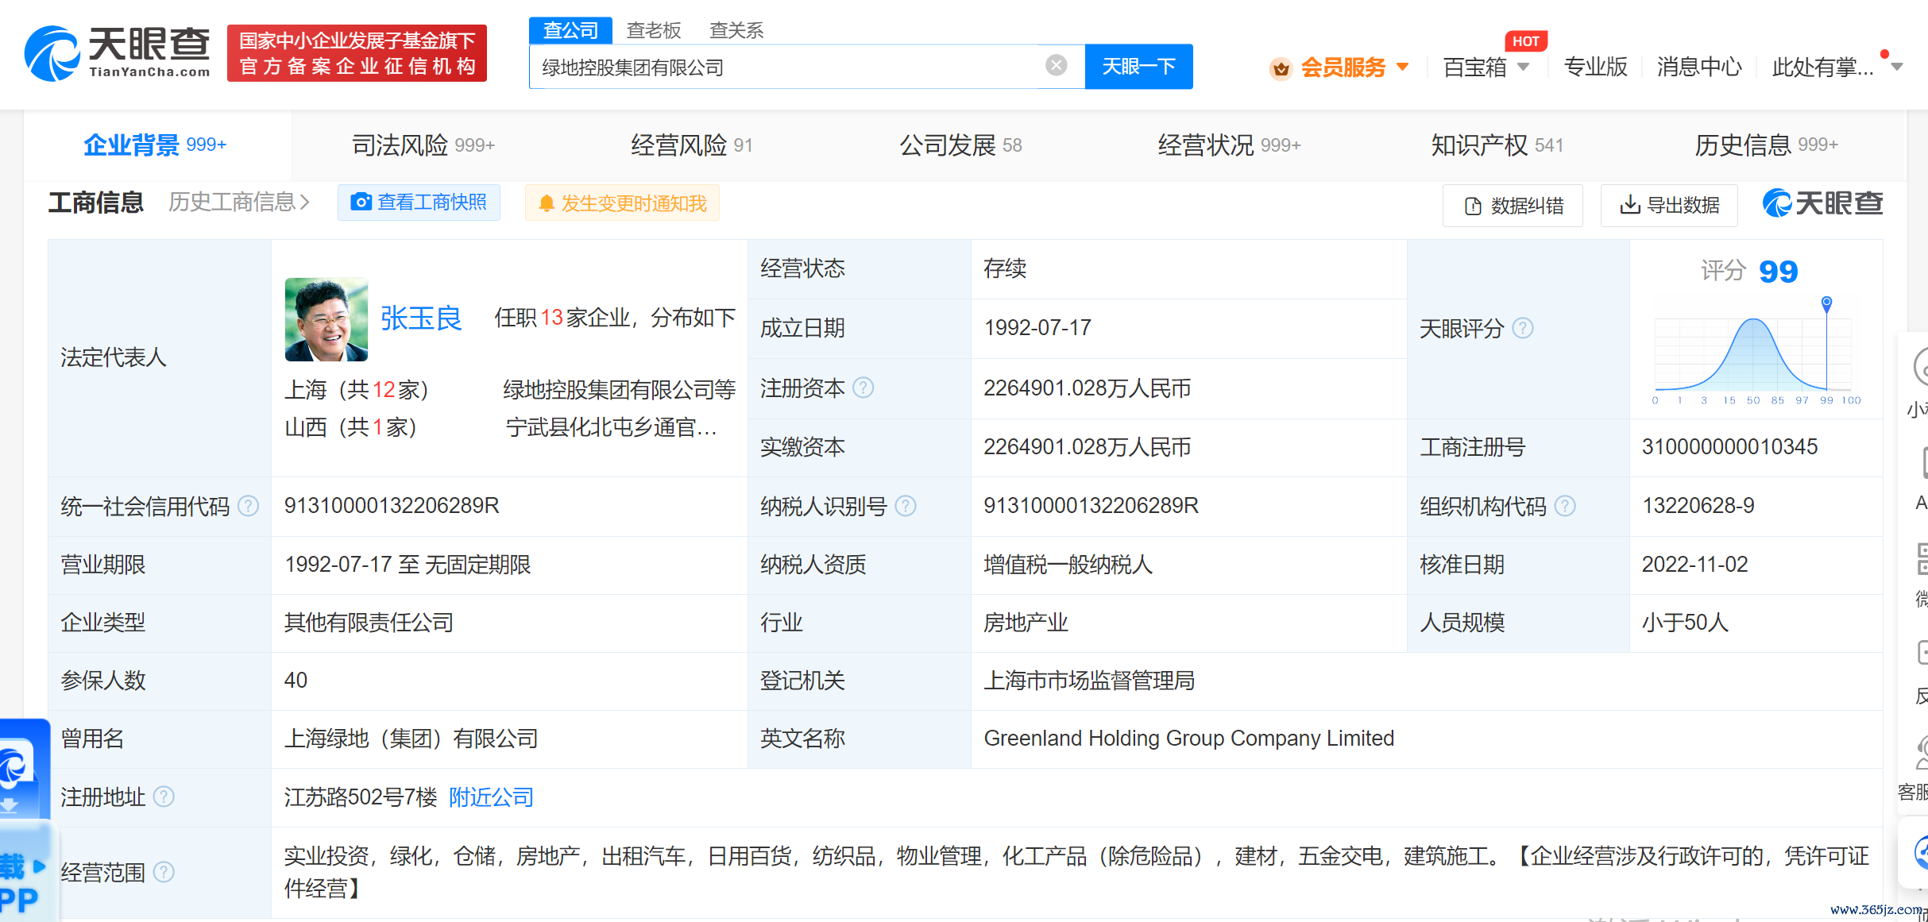This screenshot has width=1928, height=922.
Task: Click help icon next to 注册资本
Action: 863,388
